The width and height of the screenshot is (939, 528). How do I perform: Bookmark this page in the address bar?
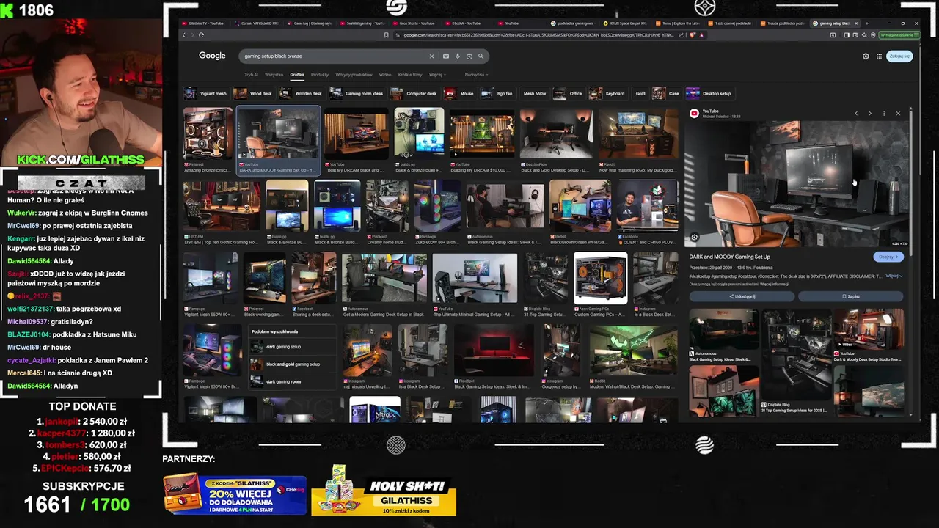click(x=387, y=34)
